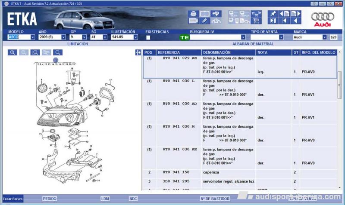345x205 pixels.
Task: Expand the ILUSTRACIÓN dropdown 941-05
Action: coord(136,37)
